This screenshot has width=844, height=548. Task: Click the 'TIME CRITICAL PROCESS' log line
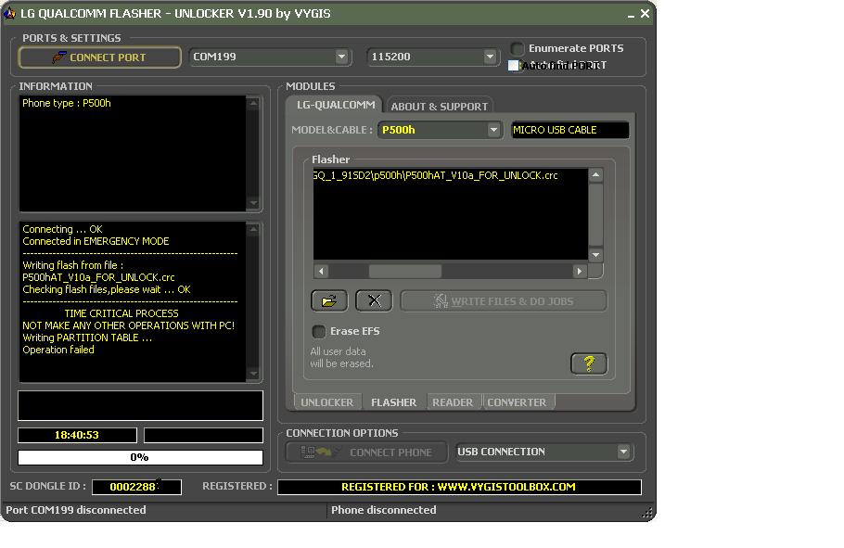[x=121, y=313]
